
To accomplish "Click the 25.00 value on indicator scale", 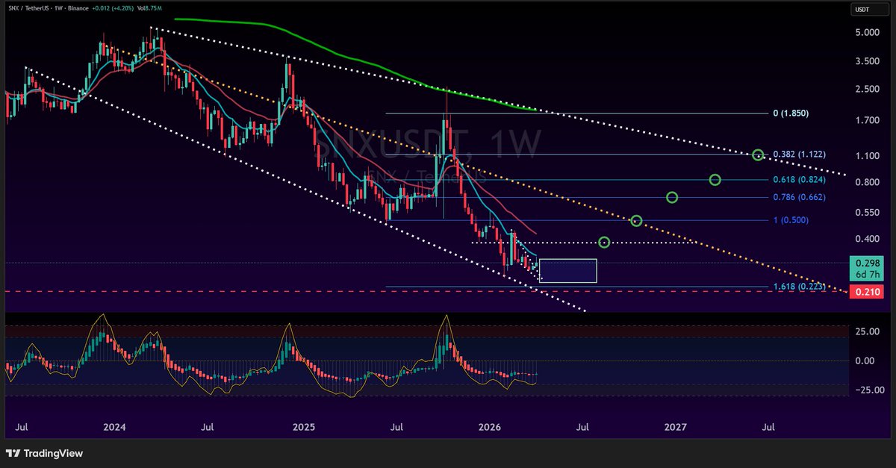I will click(866, 331).
